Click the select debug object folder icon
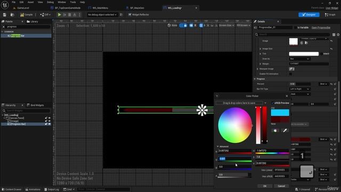 tap(121, 14)
